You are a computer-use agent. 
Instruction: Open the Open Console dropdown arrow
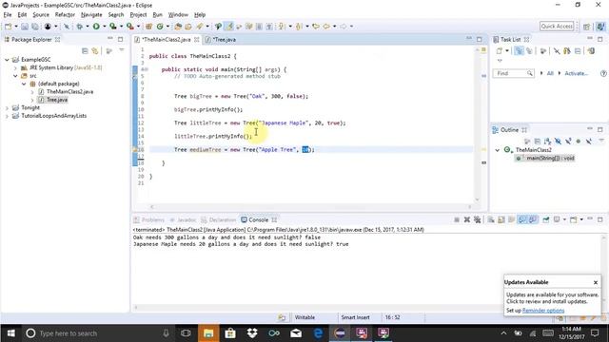tap(581, 219)
